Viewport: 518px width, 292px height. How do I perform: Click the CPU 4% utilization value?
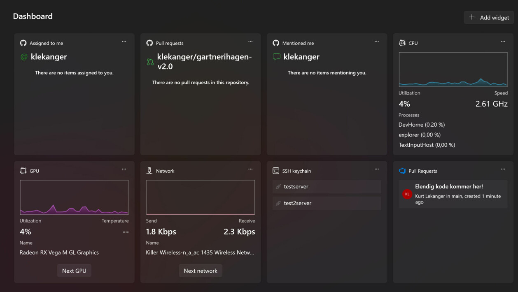pyautogui.click(x=404, y=104)
